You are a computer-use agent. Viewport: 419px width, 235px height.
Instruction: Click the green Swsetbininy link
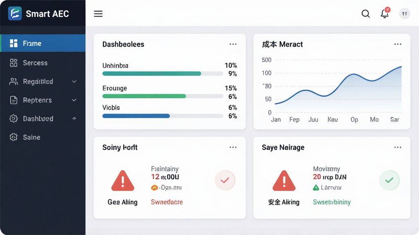point(331,202)
